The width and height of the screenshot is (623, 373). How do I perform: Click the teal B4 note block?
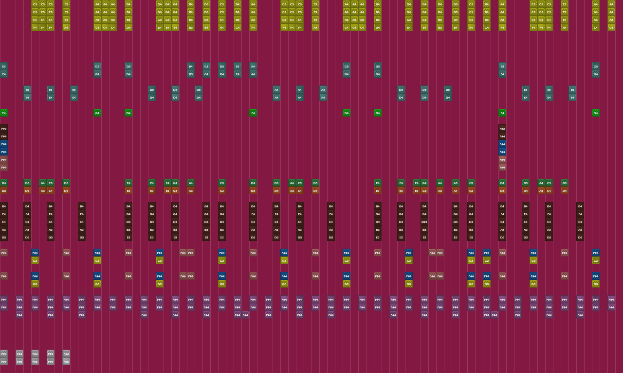191,66
